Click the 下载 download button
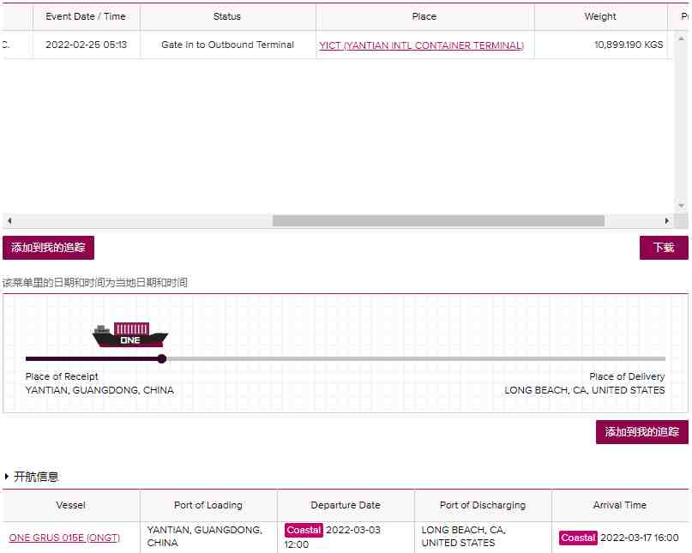Viewport: 692px width, 553px height. pyautogui.click(x=664, y=248)
